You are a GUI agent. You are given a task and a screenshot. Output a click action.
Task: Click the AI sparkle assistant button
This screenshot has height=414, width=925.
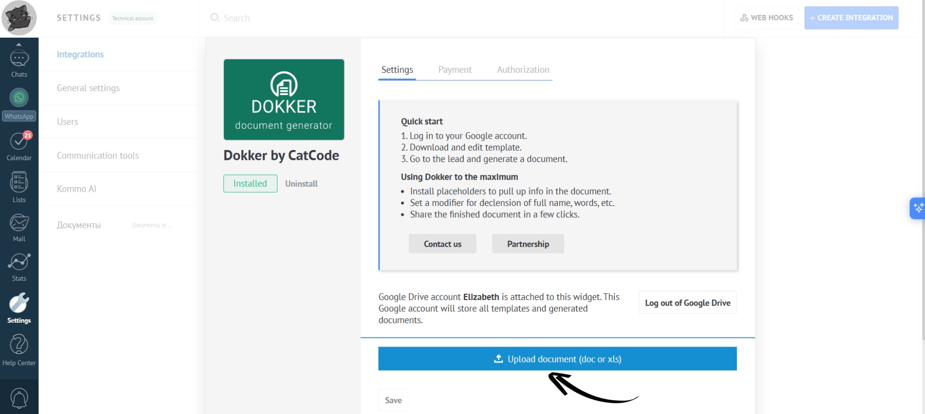tap(918, 208)
